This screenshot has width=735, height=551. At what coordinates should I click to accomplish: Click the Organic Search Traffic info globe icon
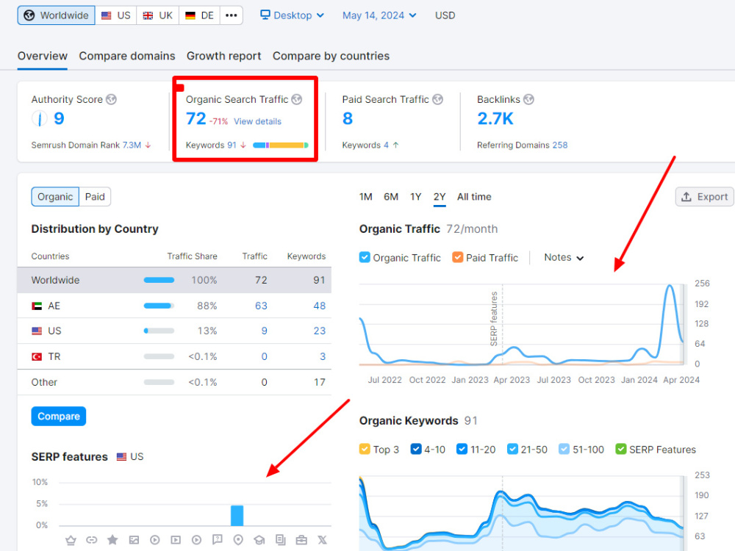pos(297,99)
